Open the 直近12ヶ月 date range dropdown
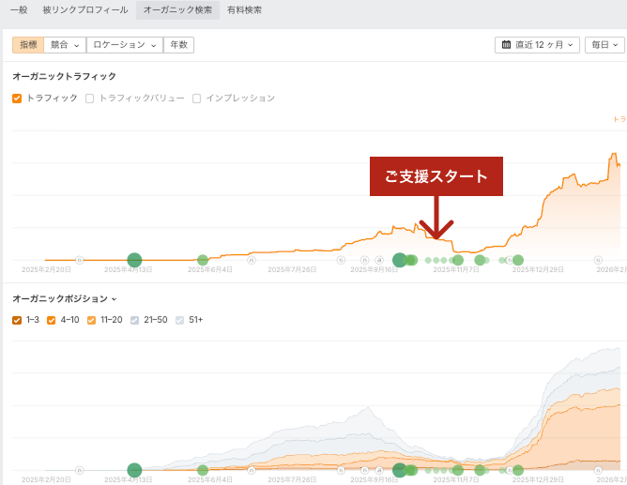 coord(537,44)
